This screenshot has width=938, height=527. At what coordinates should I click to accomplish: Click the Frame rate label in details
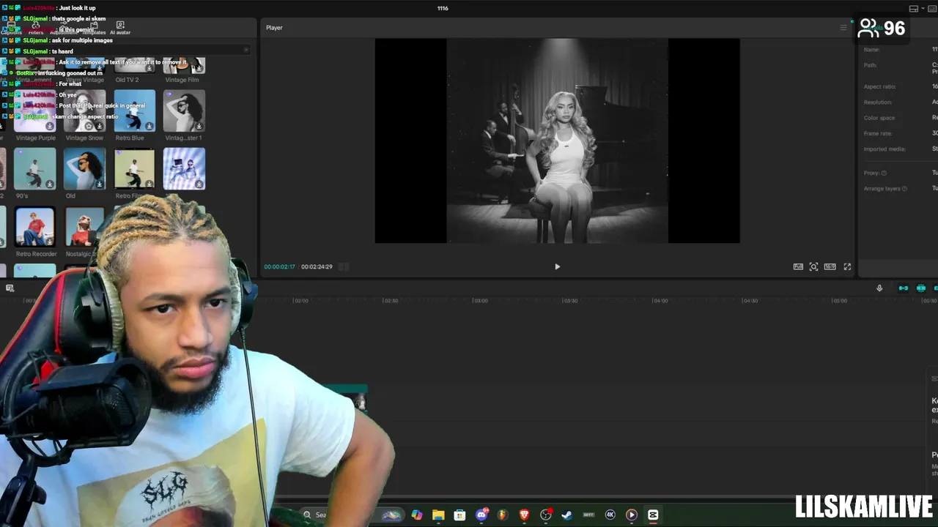(877, 133)
